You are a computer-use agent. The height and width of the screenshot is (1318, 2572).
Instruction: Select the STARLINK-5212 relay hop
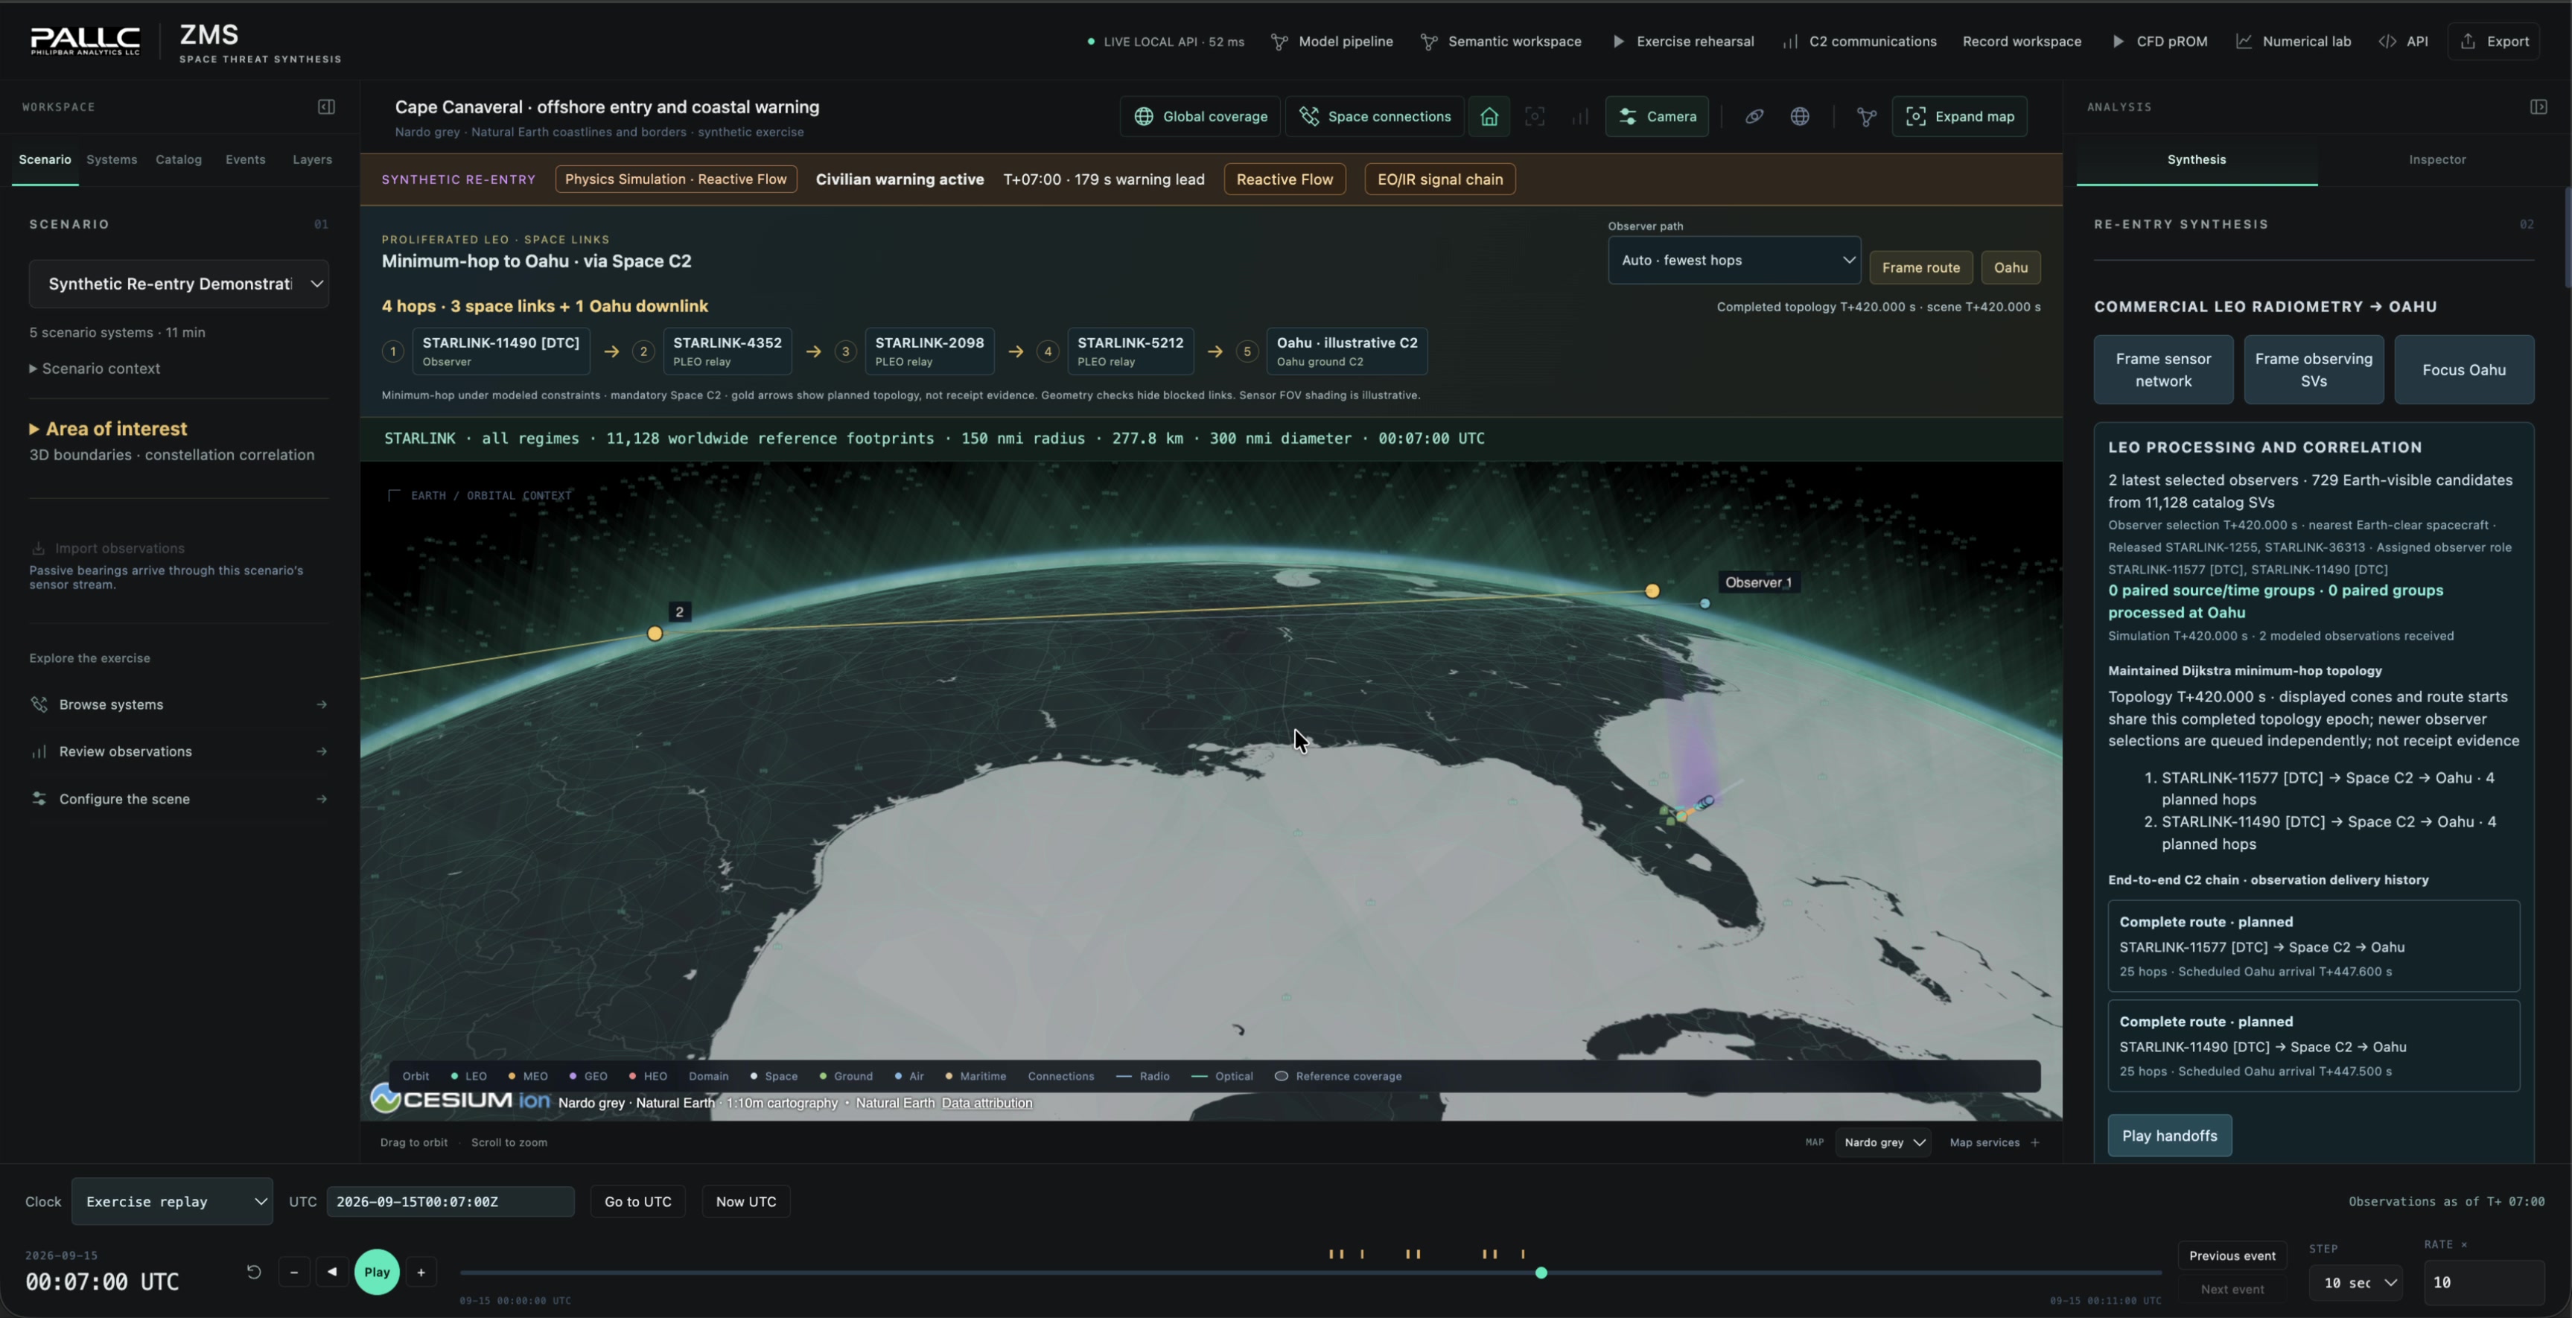[x=1130, y=351]
